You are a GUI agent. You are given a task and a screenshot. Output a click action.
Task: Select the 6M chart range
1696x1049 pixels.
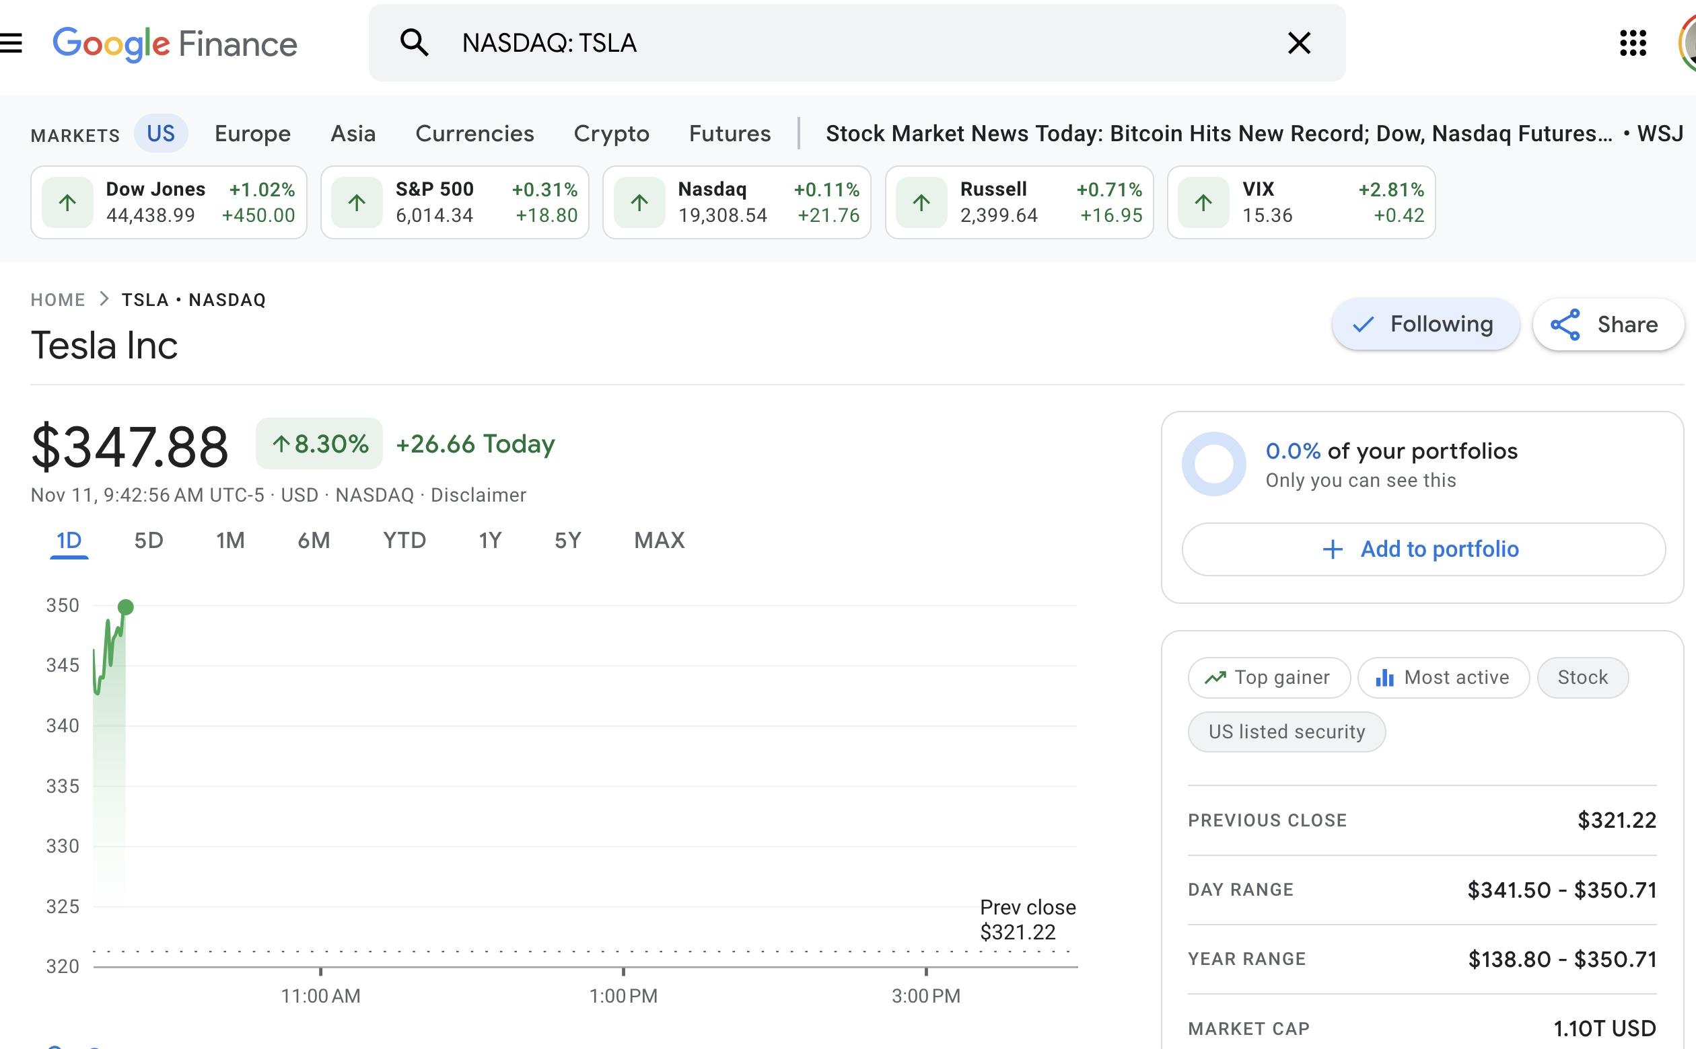(x=314, y=541)
